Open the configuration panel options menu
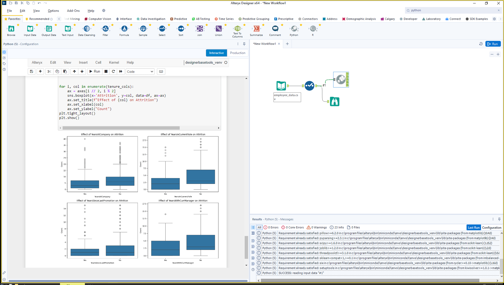Screen dimensions: 504x285 (238, 44)
